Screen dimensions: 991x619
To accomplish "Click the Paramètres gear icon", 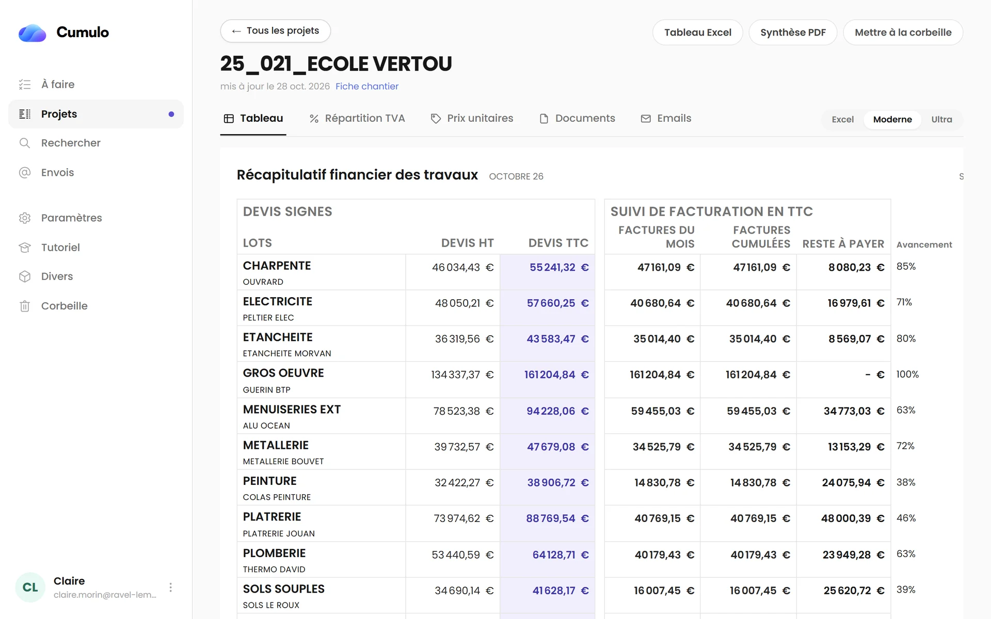I will pos(25,218).
